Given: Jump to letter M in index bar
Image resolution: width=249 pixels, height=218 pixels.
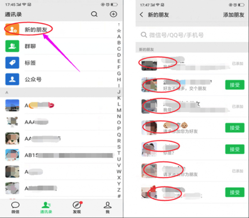Looking at the screenshot, I should pyautogui.click(x=119, y=110).
